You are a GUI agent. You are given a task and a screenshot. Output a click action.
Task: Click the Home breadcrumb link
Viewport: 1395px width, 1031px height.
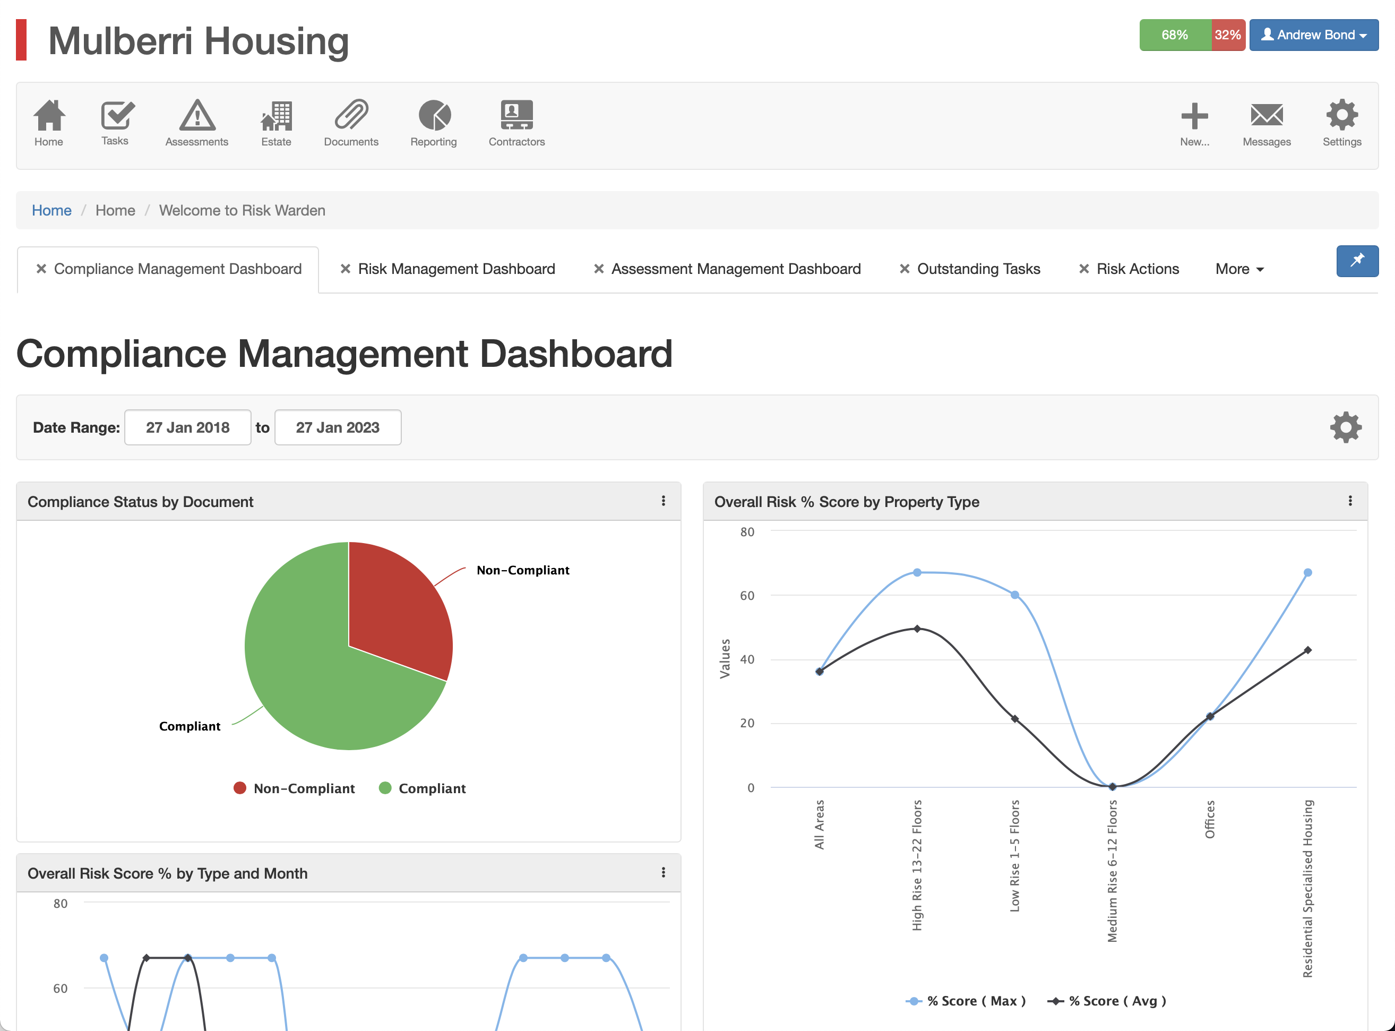coord(51,210)
